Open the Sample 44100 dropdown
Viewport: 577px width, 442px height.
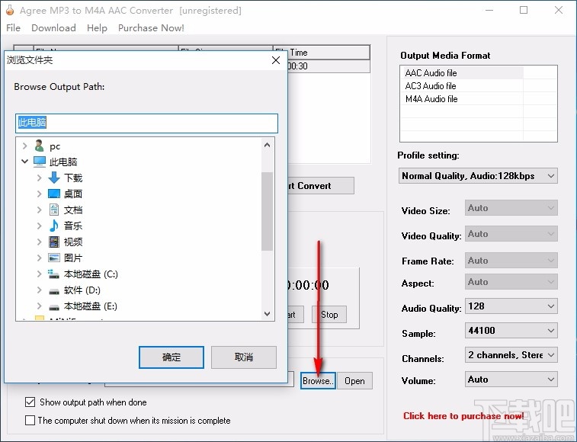511,331
